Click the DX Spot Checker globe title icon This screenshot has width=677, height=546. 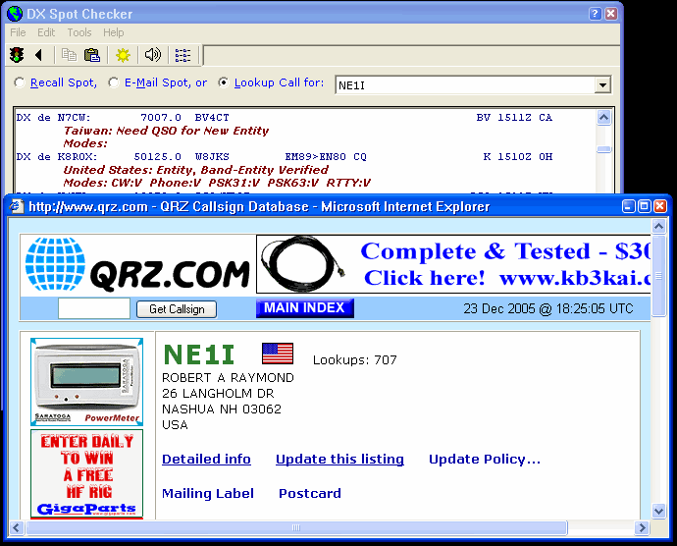point(15,14)
